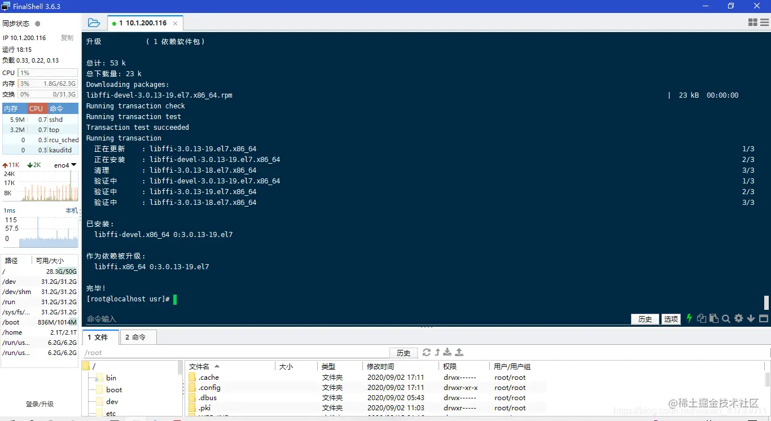Screen dimensions: 771x421
Task: Select the rcu_sched process row
Action: click(x=41, y=140)
